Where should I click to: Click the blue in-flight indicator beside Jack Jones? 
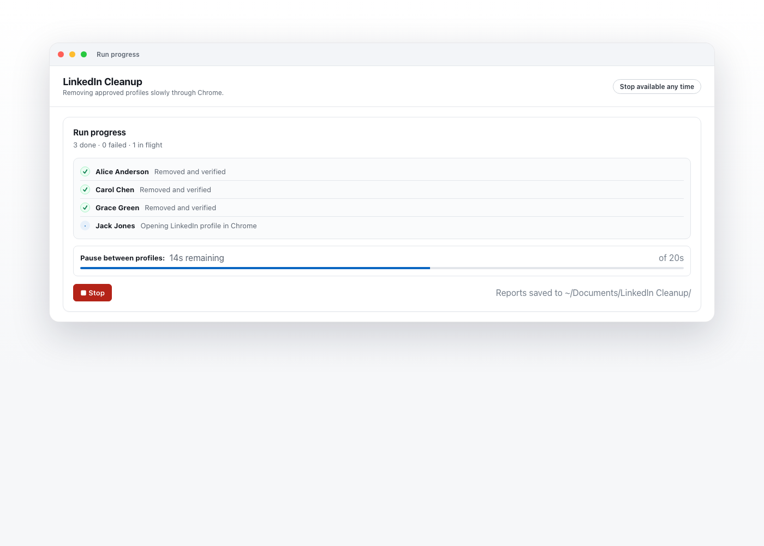pos(85,225)
